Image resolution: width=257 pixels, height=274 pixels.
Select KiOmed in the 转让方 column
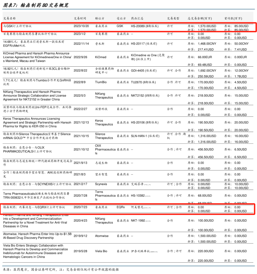tap(101, 57)
